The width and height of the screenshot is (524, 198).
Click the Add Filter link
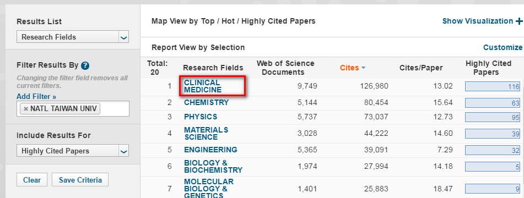pyautogui.click(x=36, y=97)
